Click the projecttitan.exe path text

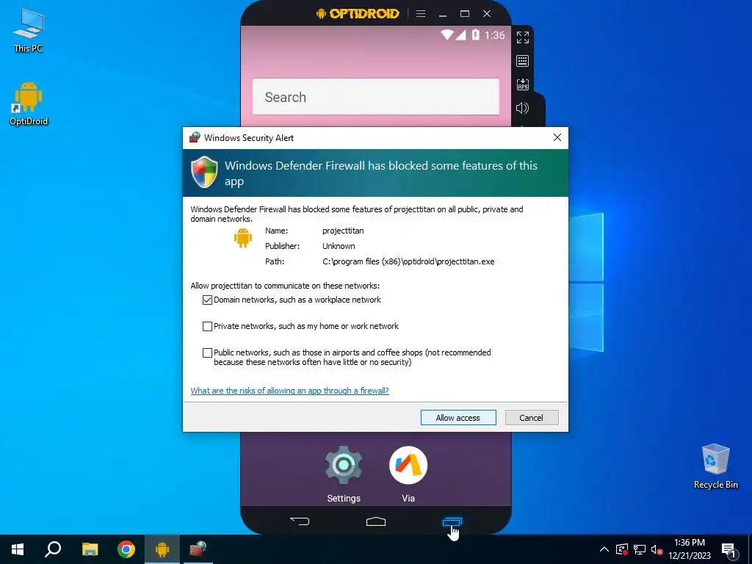[408, 261]
